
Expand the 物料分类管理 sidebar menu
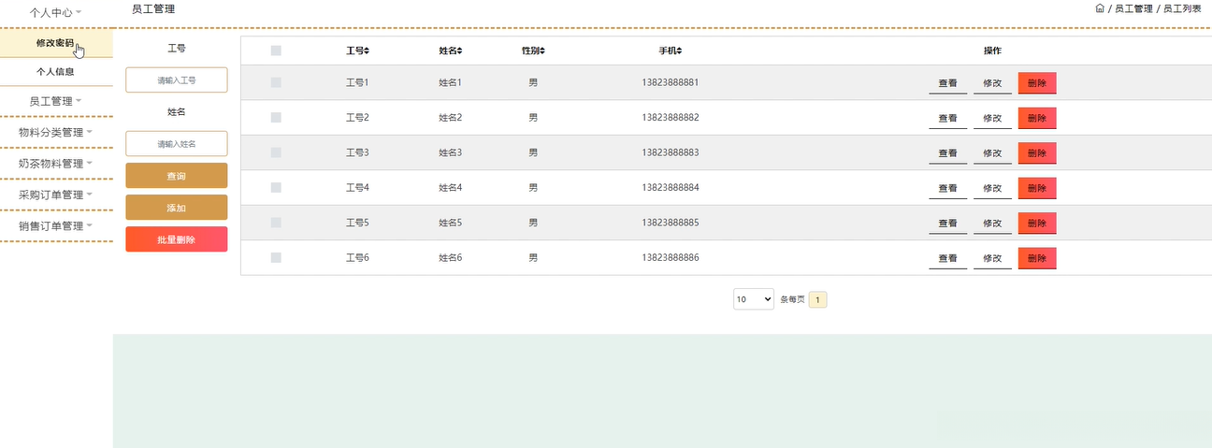pos(56,132)
